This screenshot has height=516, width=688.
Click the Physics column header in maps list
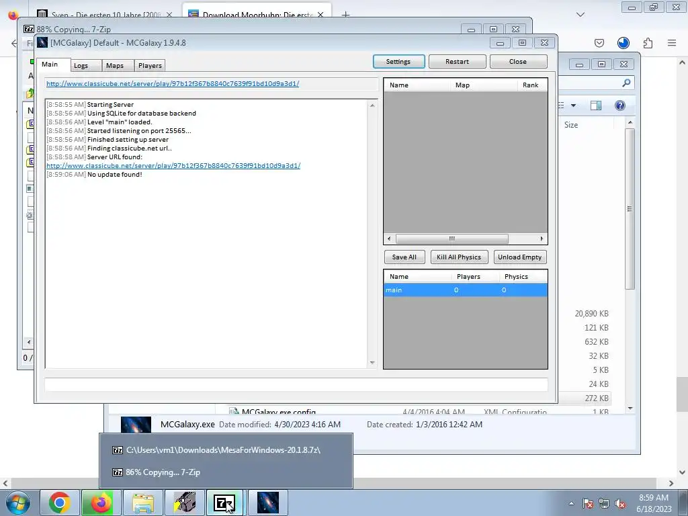(523, 276)
